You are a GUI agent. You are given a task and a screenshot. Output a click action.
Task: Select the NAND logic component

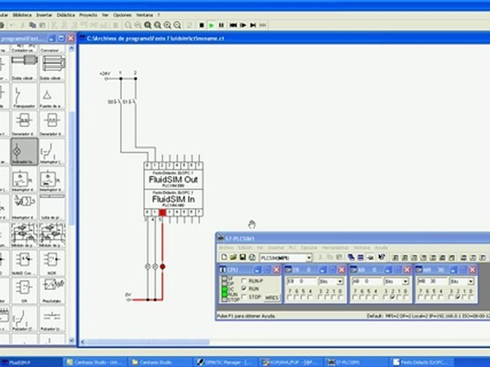coord(24,263)
